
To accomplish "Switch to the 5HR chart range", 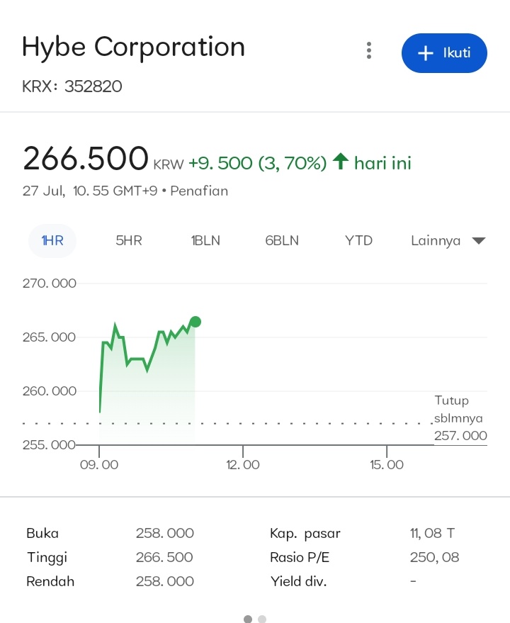I will pyautogui.click(x=129, y=241).
